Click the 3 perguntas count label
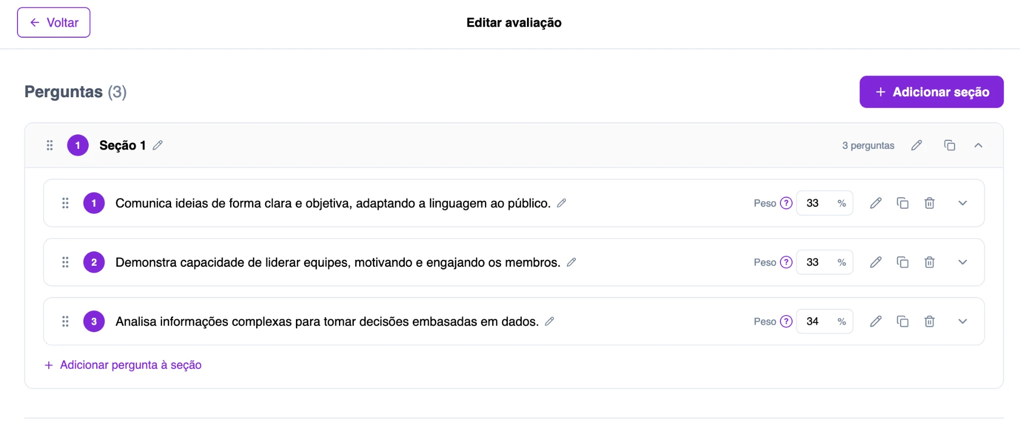Screen dimensions: 1020x432 click(x=868, y=146)
